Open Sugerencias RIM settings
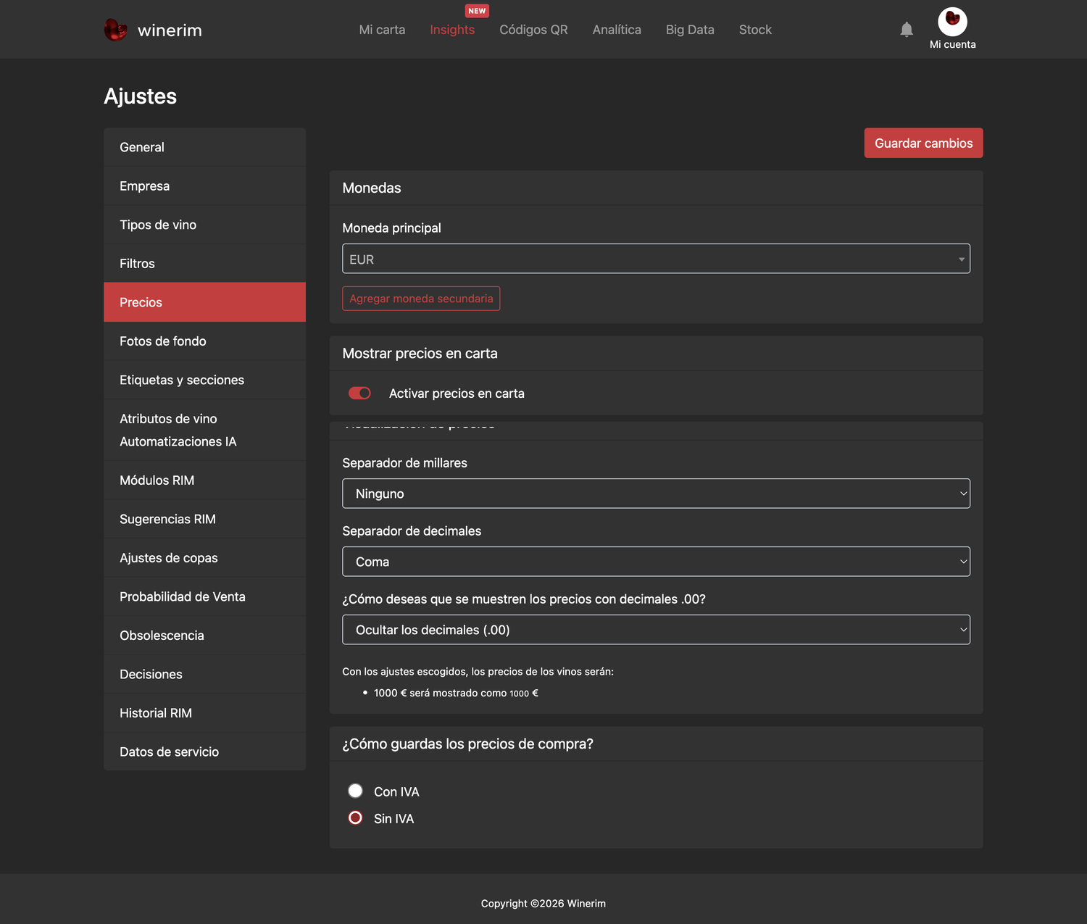Image resolution: width=1087 pixels, height=924 pixels. coord(204,519)
